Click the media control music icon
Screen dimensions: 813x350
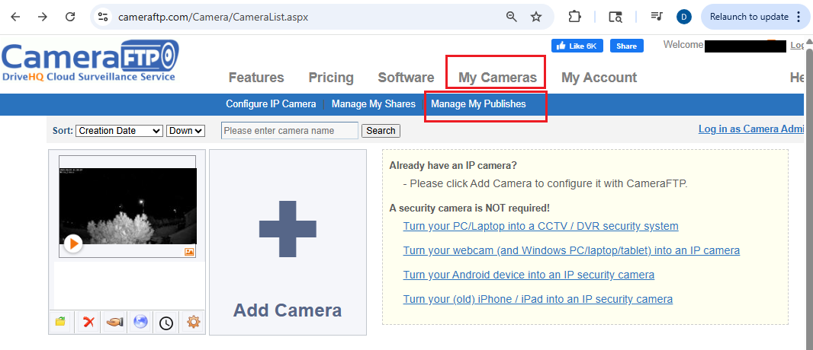(656, 17)
